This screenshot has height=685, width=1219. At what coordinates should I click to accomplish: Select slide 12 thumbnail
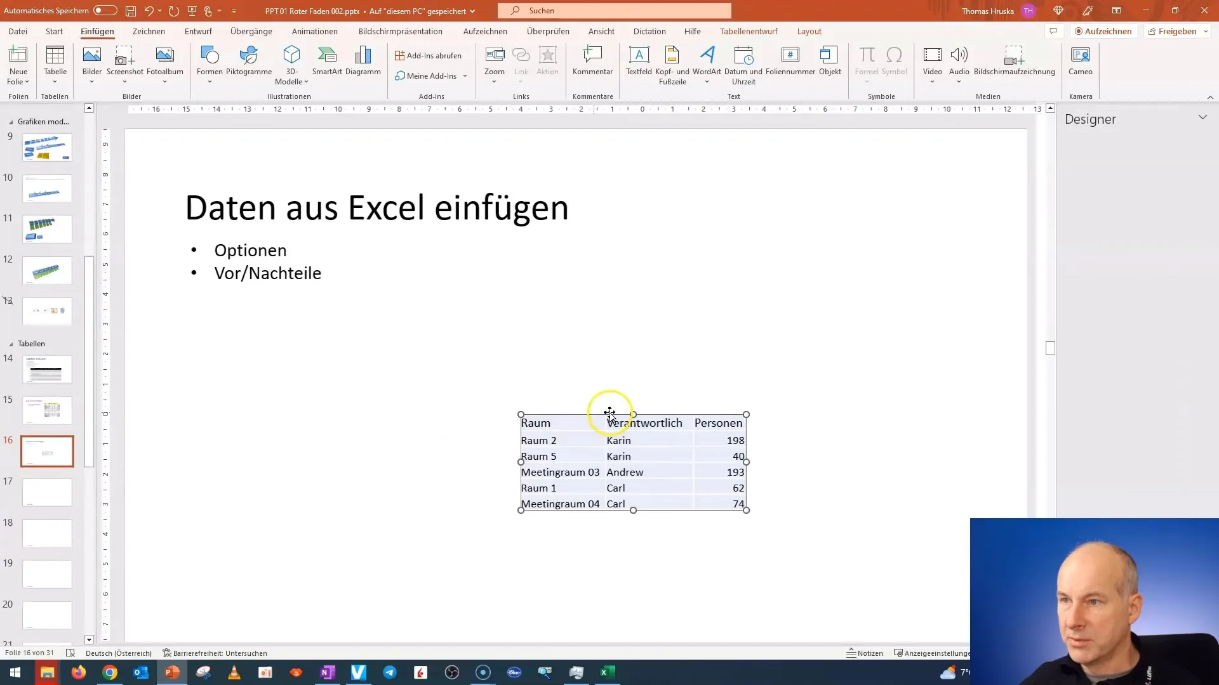coord(47,270)
